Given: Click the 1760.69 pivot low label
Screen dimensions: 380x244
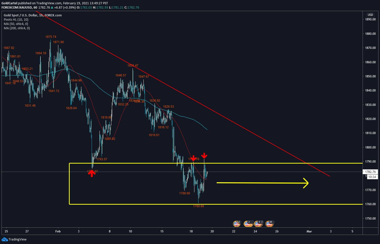Looking at the screenshot, I should coord(198,206).
